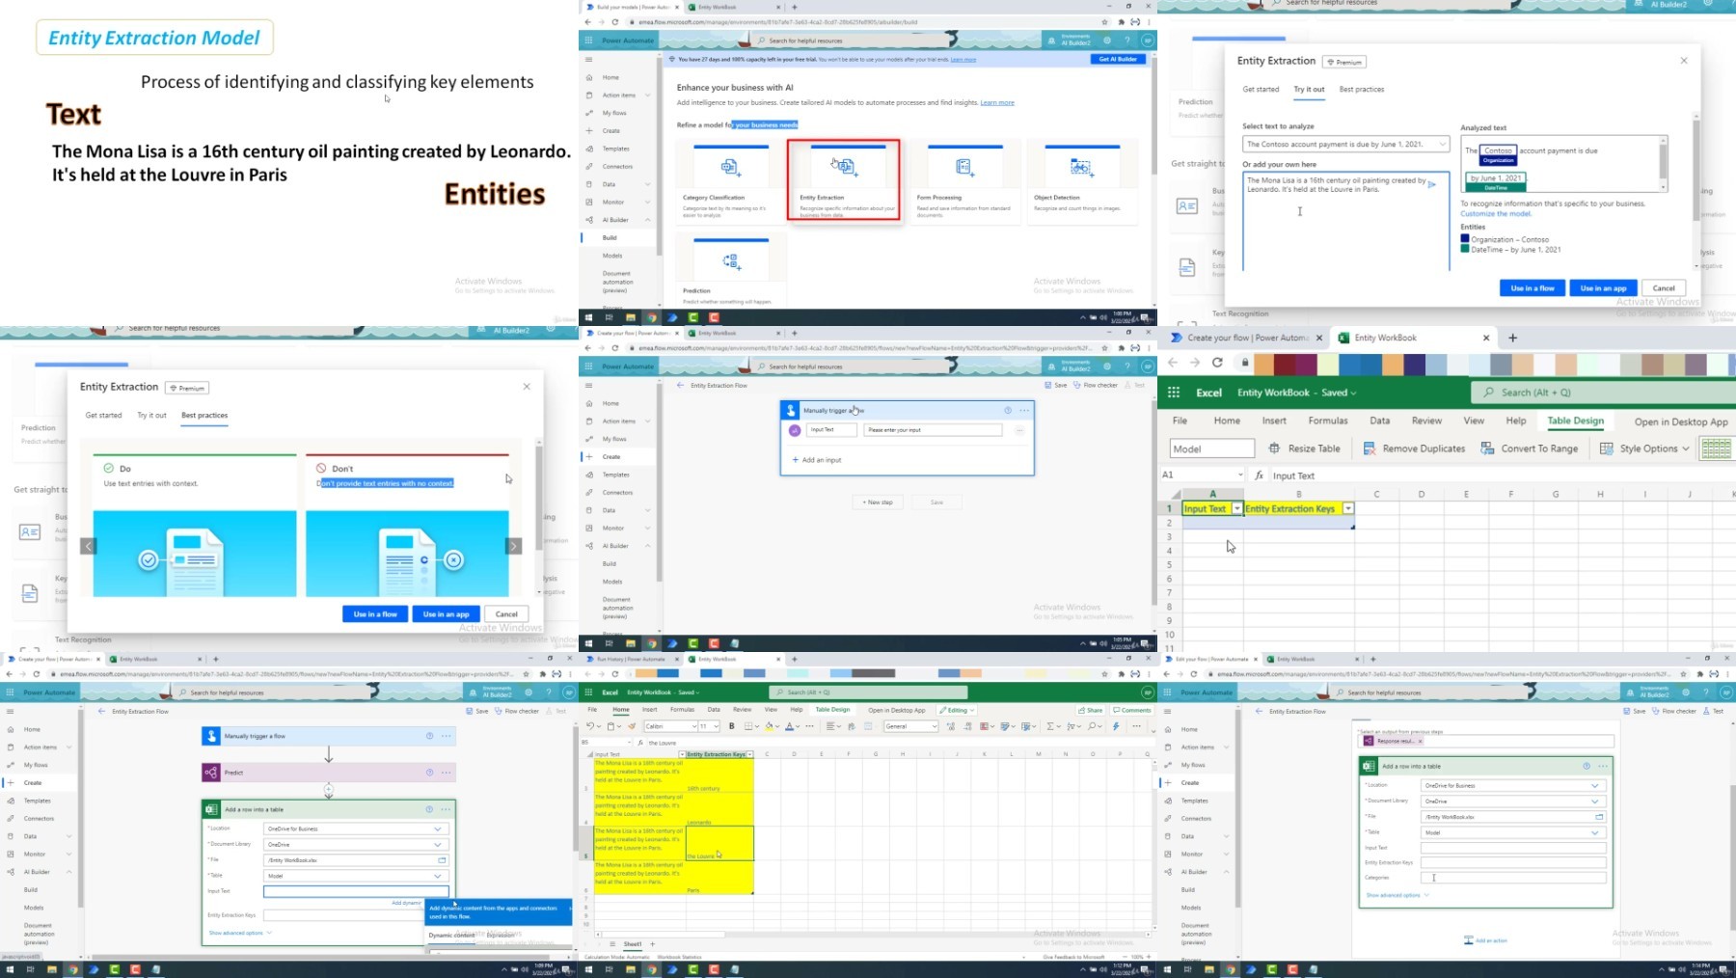
Task: Open the Power Automate app launcher on Build models page
Action: point(589,41)
